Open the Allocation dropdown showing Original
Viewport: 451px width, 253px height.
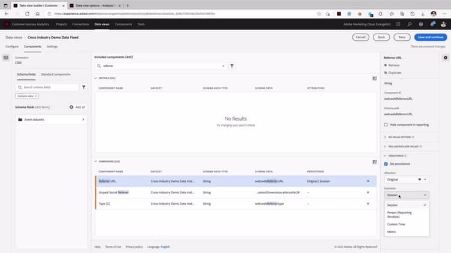(407, 180)
